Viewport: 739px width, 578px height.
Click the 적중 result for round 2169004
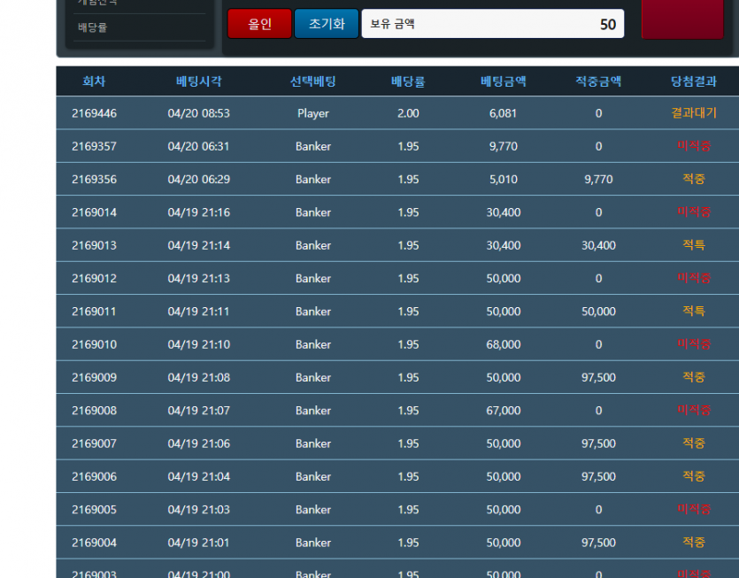pos(693,543)
